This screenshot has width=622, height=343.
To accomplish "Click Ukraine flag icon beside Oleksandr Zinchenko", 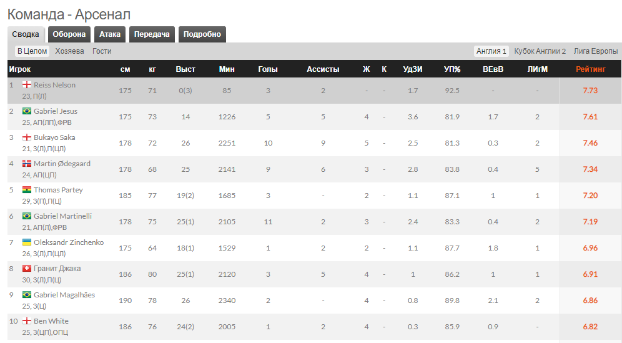I will [27, 242].
